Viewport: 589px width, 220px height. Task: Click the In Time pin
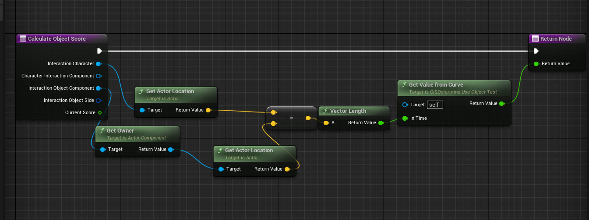click(405, 119)
